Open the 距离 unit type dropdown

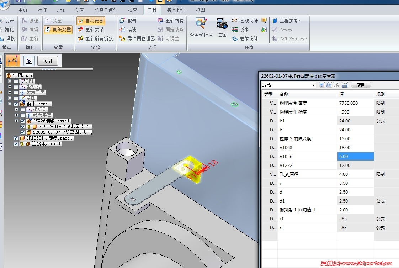coord(313,85)
